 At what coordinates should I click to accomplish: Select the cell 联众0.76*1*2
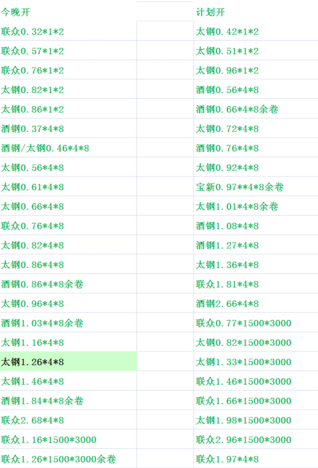point(68,70)
